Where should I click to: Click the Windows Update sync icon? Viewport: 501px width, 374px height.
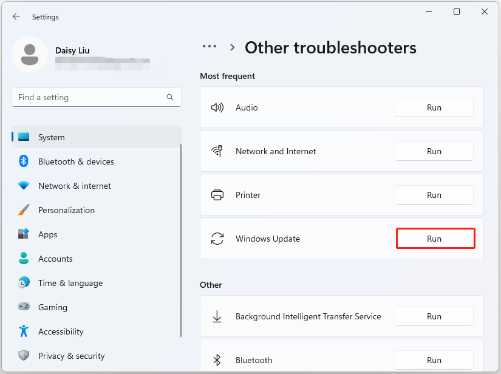pyautogui.click(x=217, y=239)
